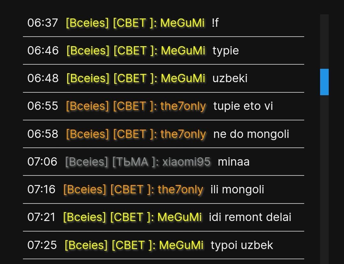This screenshot has width=344, height=264.
Task: Click the "tupie eto vi" message
Action: click(243, 106)
